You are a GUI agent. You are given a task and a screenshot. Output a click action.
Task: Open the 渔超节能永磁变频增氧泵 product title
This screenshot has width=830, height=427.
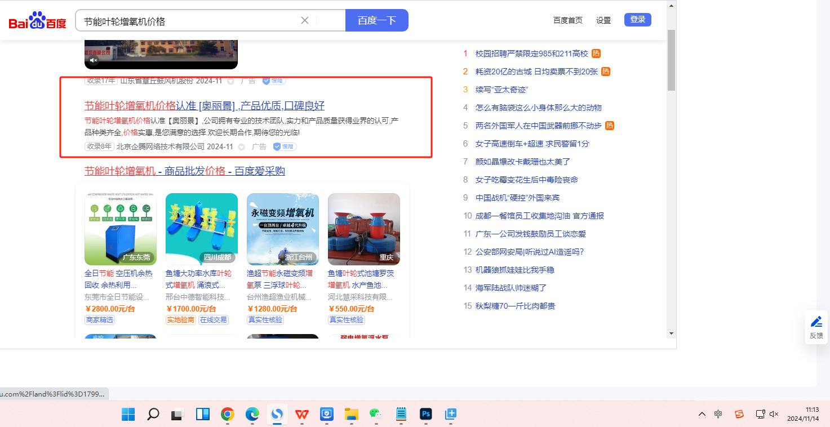280,279
